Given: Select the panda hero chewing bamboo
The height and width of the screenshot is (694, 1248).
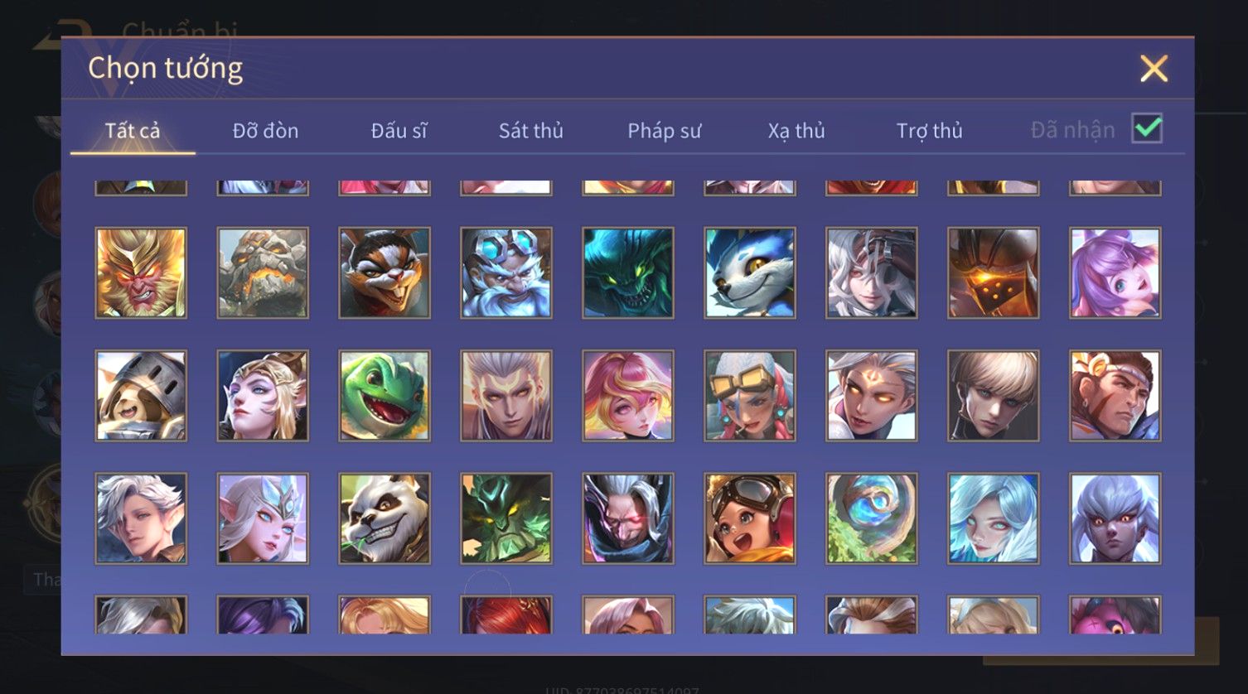Looking at the screenshot, I should pyautogui.click(x=385, y=518).
